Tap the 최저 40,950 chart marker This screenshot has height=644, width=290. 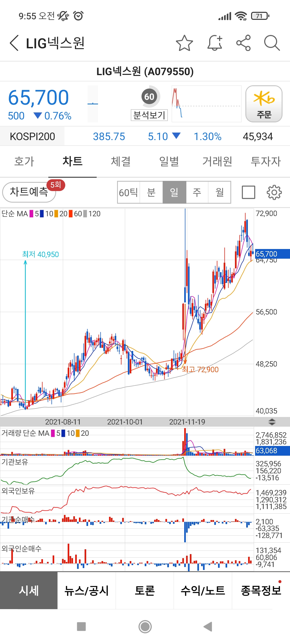click(x=41, y=254)
